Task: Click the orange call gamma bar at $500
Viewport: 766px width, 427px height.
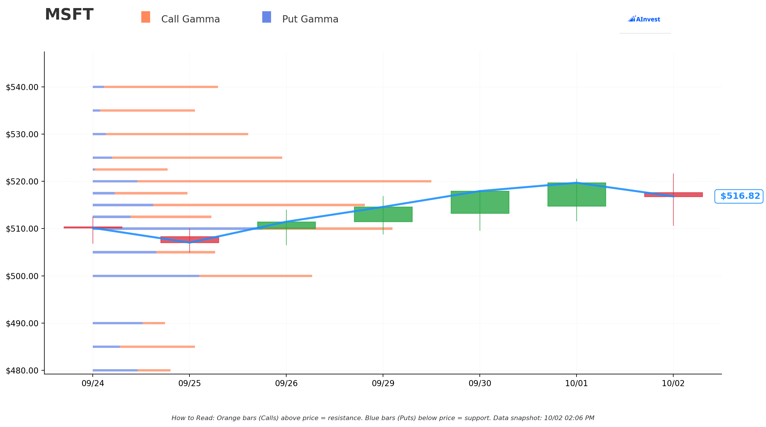Action: (256, 276)
